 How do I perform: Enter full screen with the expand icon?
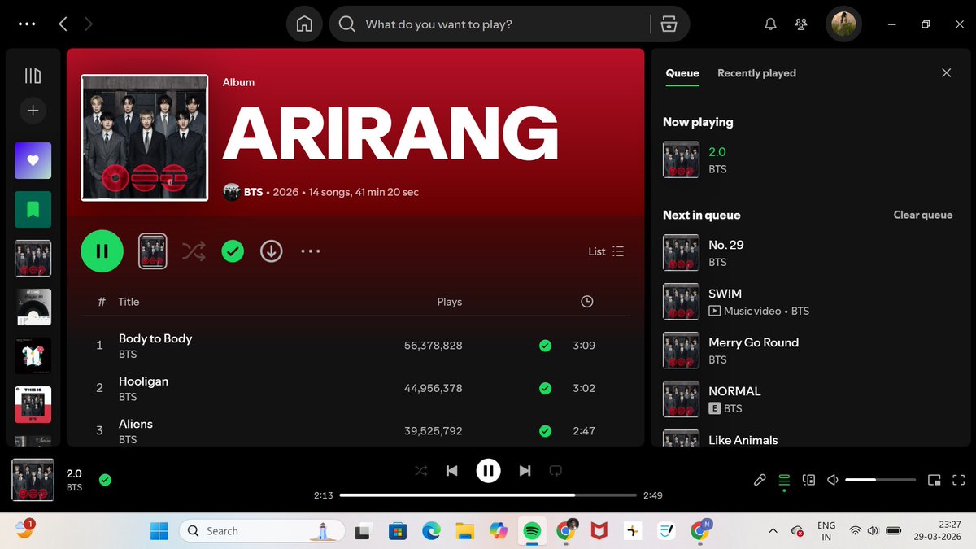pos(959,480)
